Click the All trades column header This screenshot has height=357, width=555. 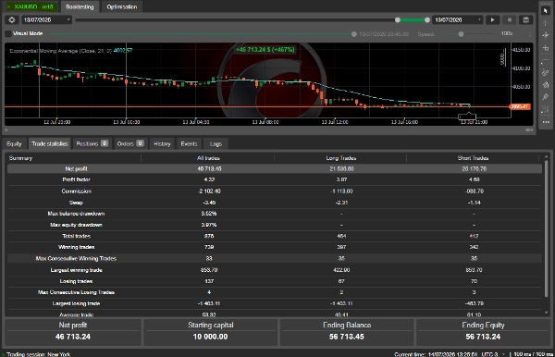[x=208, y=158]
